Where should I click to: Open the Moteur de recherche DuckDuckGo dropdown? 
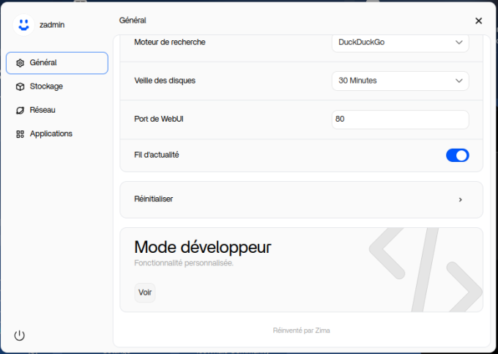[x=400, y=43]
